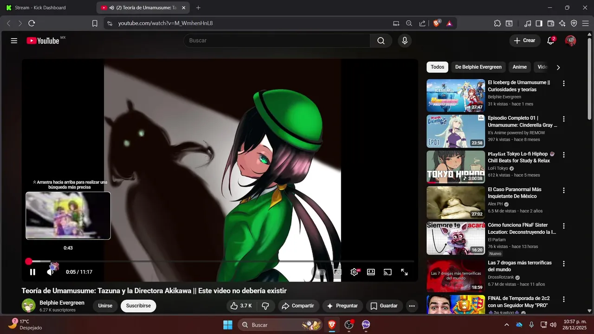Viewport: 594px width, 334px height.
Task: Like the video with 3.7 K
Action: 241,306
